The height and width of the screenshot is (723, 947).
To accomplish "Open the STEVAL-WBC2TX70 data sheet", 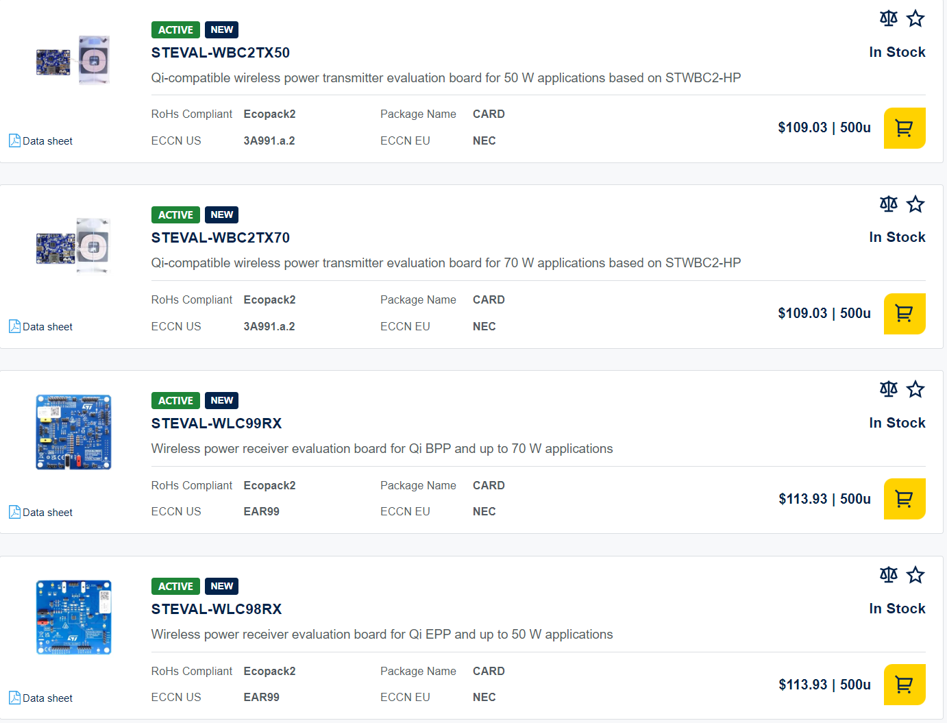I will click(41, 327).
